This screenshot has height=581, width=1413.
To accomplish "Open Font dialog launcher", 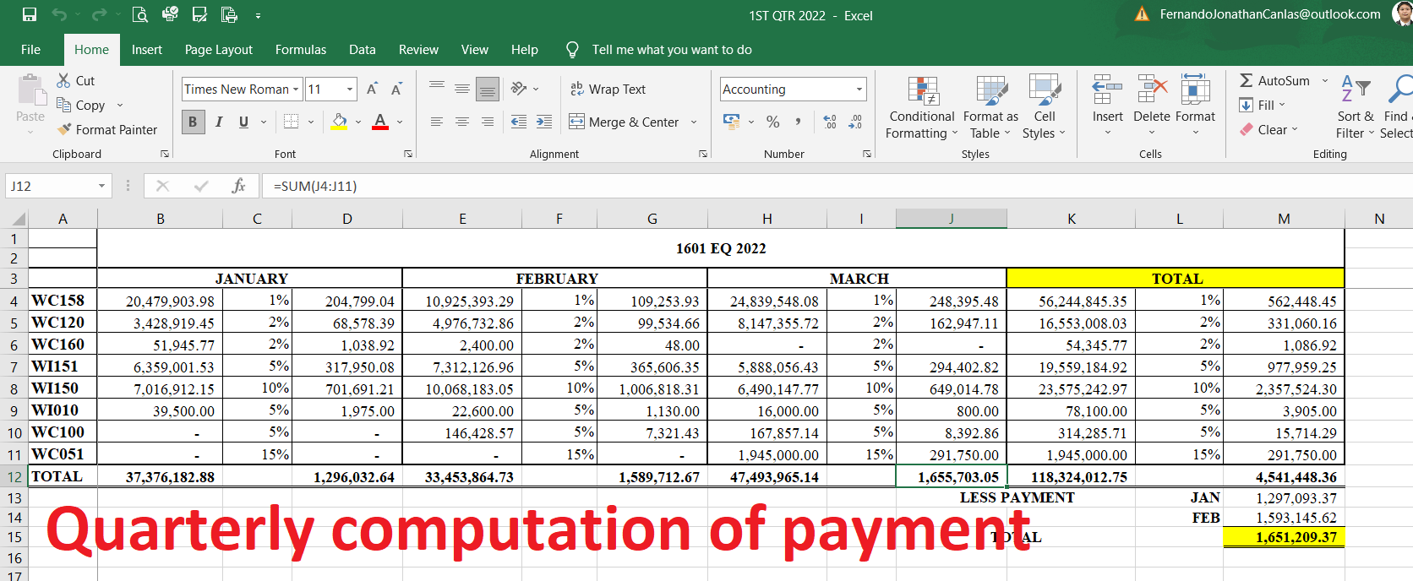I will [408, 154].
